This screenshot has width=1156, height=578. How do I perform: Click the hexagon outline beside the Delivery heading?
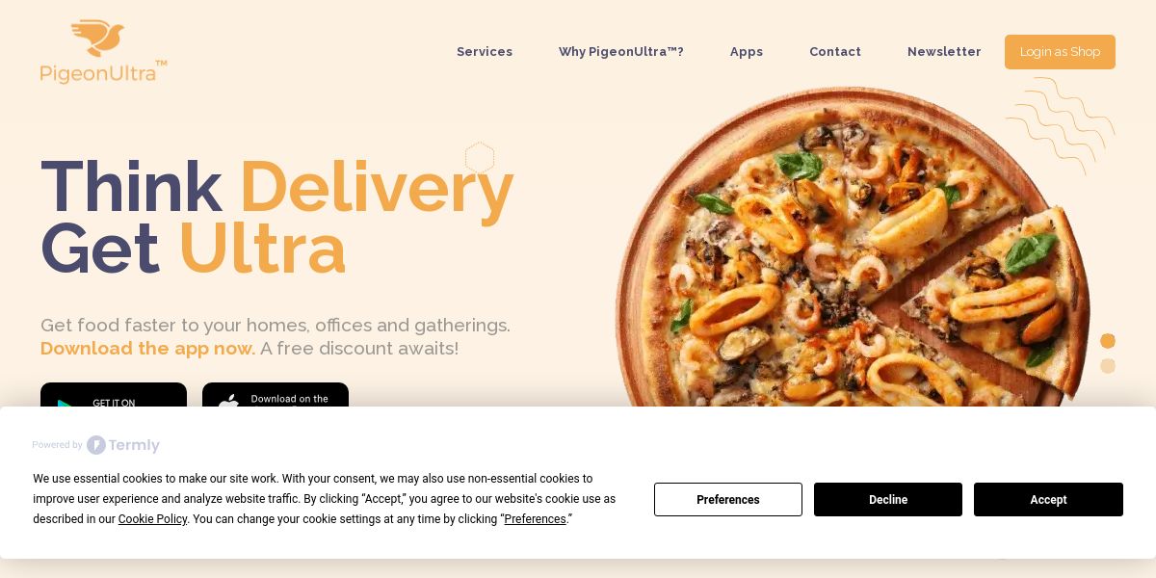tap(480, 158)
